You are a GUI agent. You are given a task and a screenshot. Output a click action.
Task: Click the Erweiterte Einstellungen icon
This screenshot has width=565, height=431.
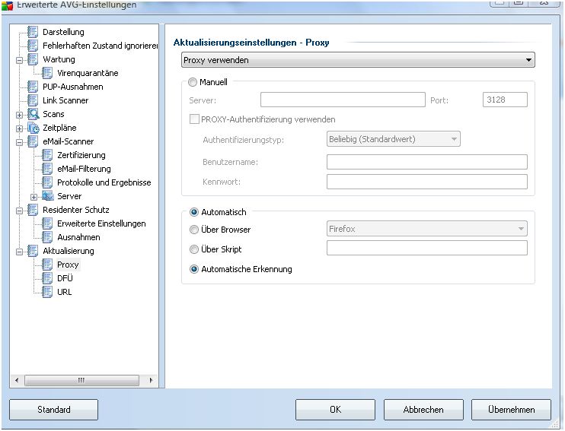click(x=47, y=223)
